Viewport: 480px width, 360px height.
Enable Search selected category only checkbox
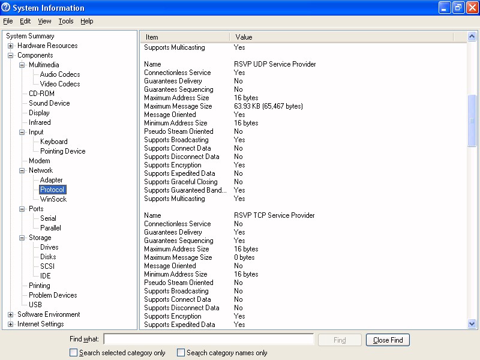[74, 353]
